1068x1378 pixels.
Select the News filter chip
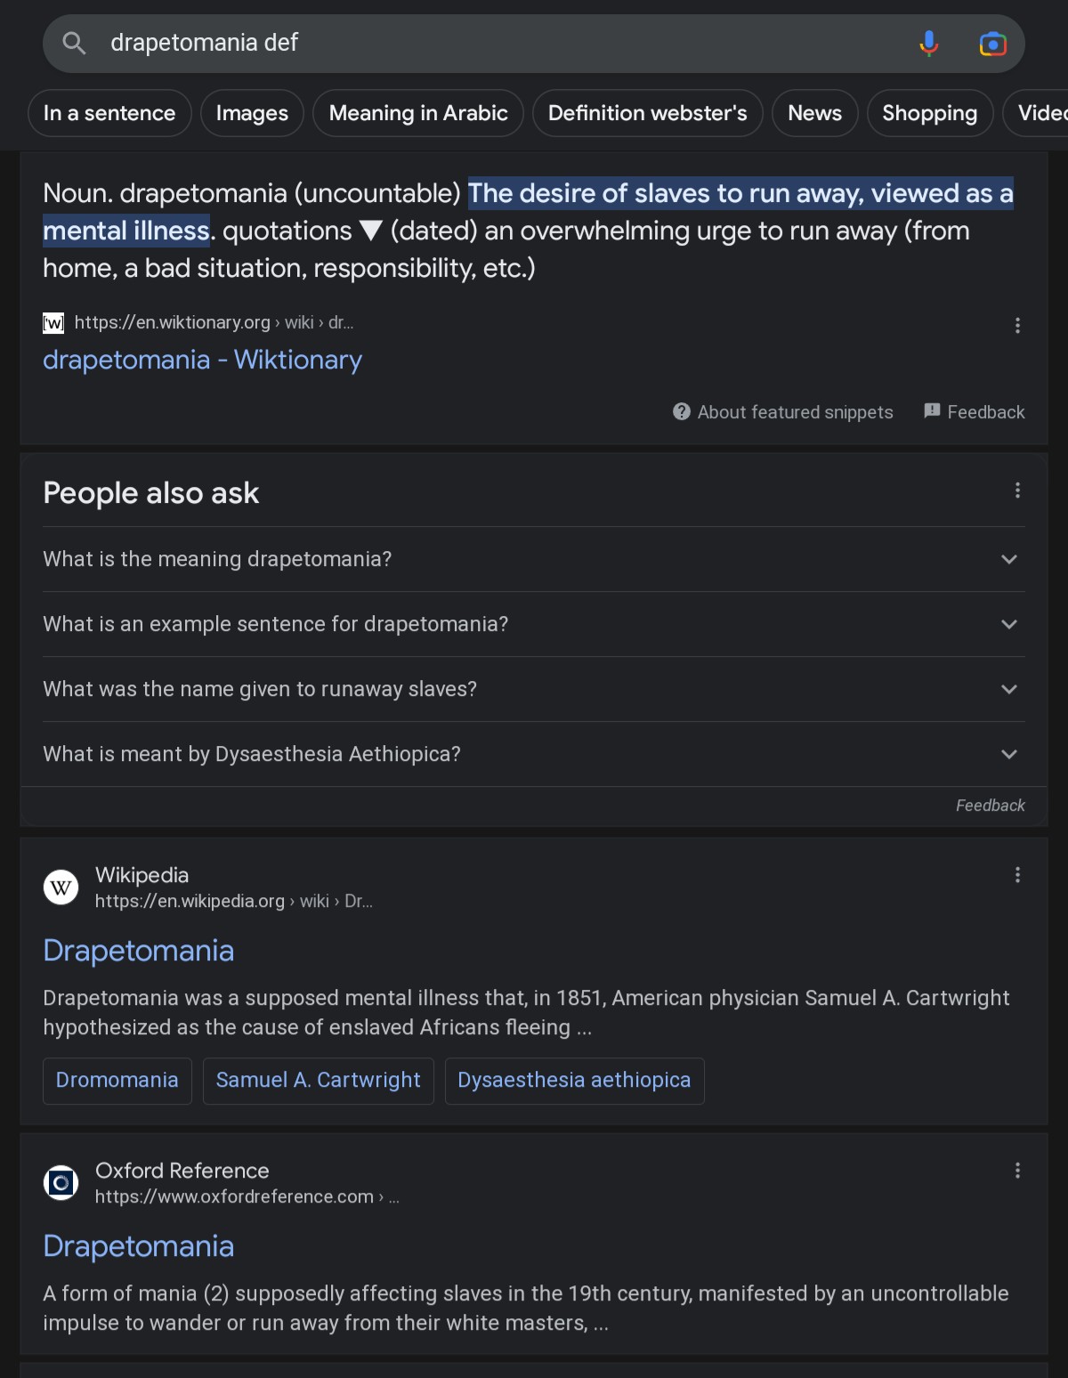coord(814,113)
